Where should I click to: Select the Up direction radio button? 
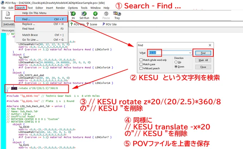[176, 62]
